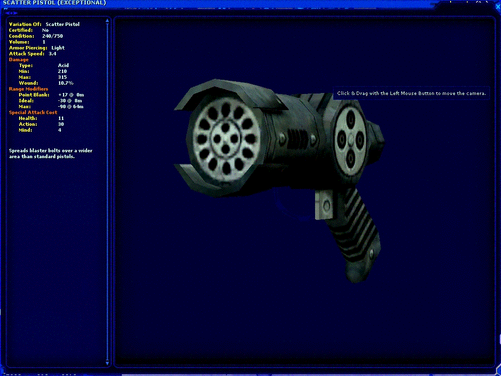Click the range Max value '-90 @ 64m'
The width and height of the screenshot is (501, 376).
click(x=70, y=106)
